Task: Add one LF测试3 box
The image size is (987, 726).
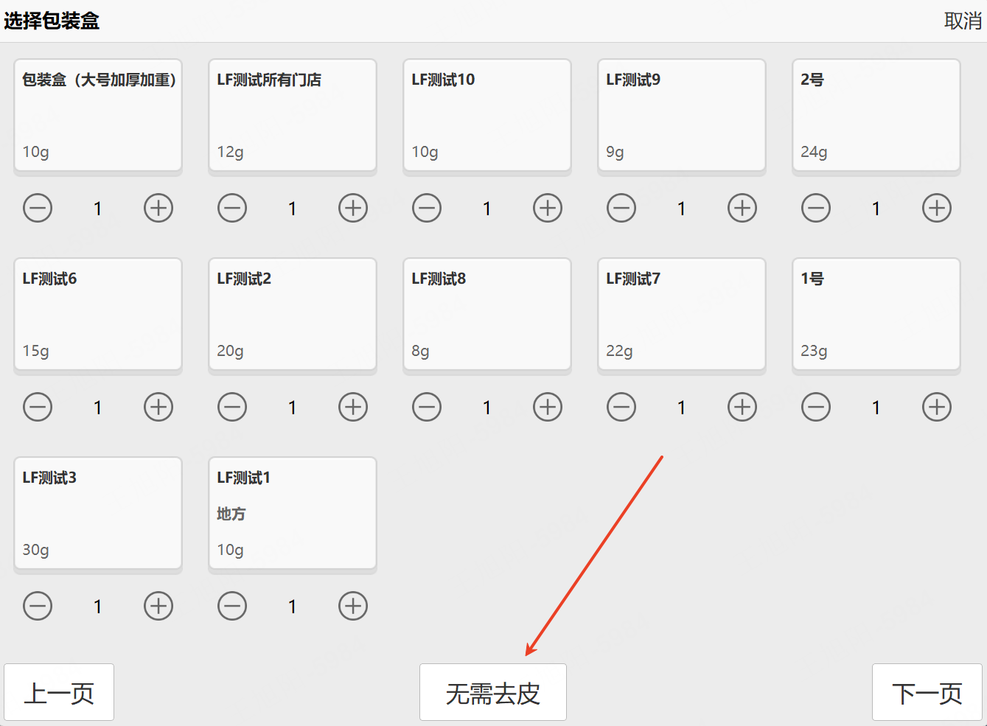Action: click(158, 606)
